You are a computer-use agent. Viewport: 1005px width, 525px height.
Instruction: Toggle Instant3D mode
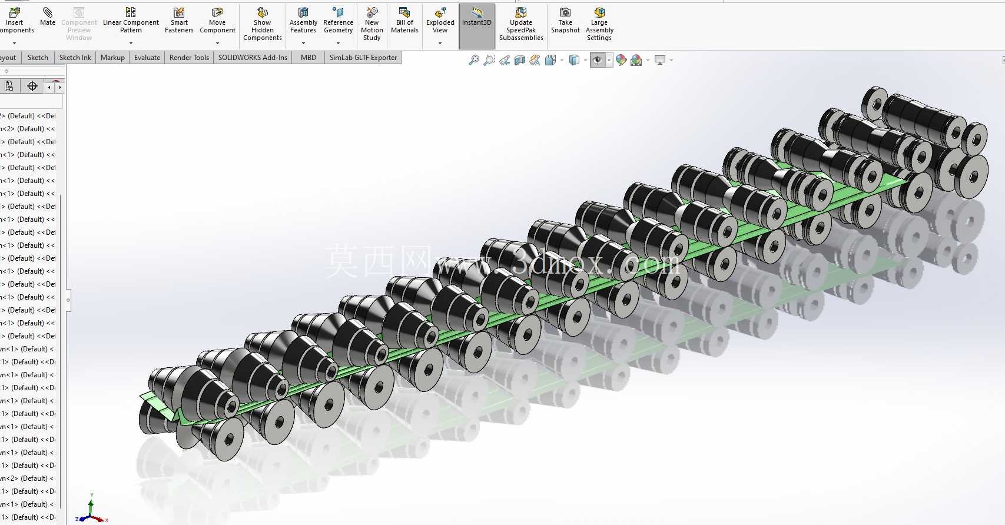[x=477, y=26]
